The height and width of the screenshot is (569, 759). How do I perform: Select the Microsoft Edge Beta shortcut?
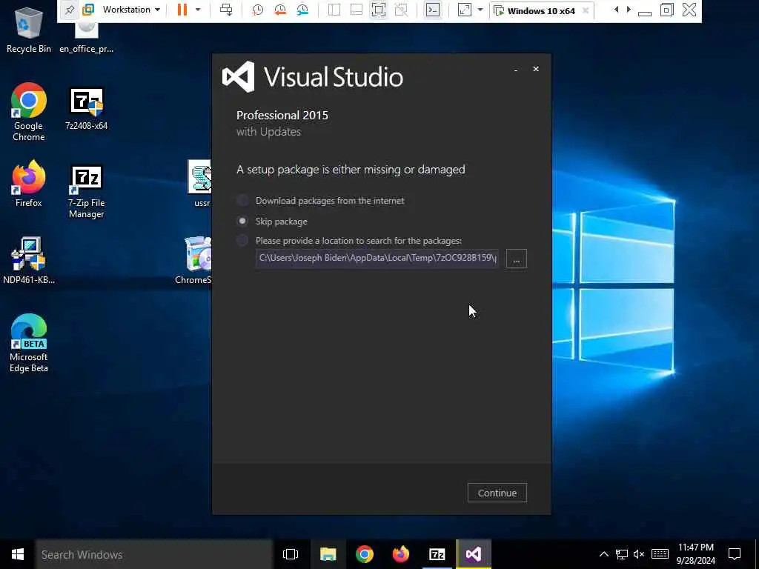pyautogui.click(x=29, y=343)
